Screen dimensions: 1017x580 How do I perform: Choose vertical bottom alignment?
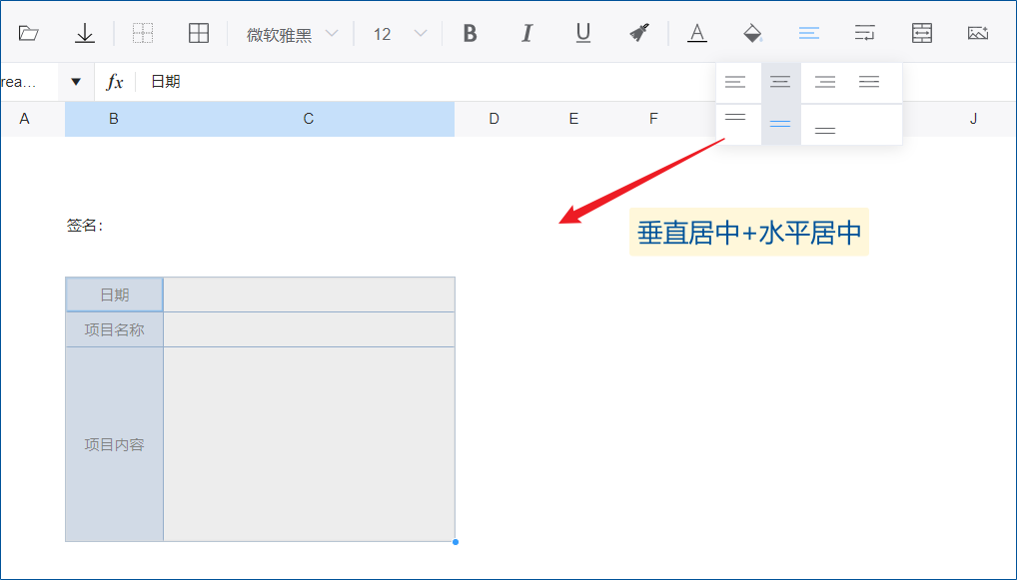pos(825,131)
